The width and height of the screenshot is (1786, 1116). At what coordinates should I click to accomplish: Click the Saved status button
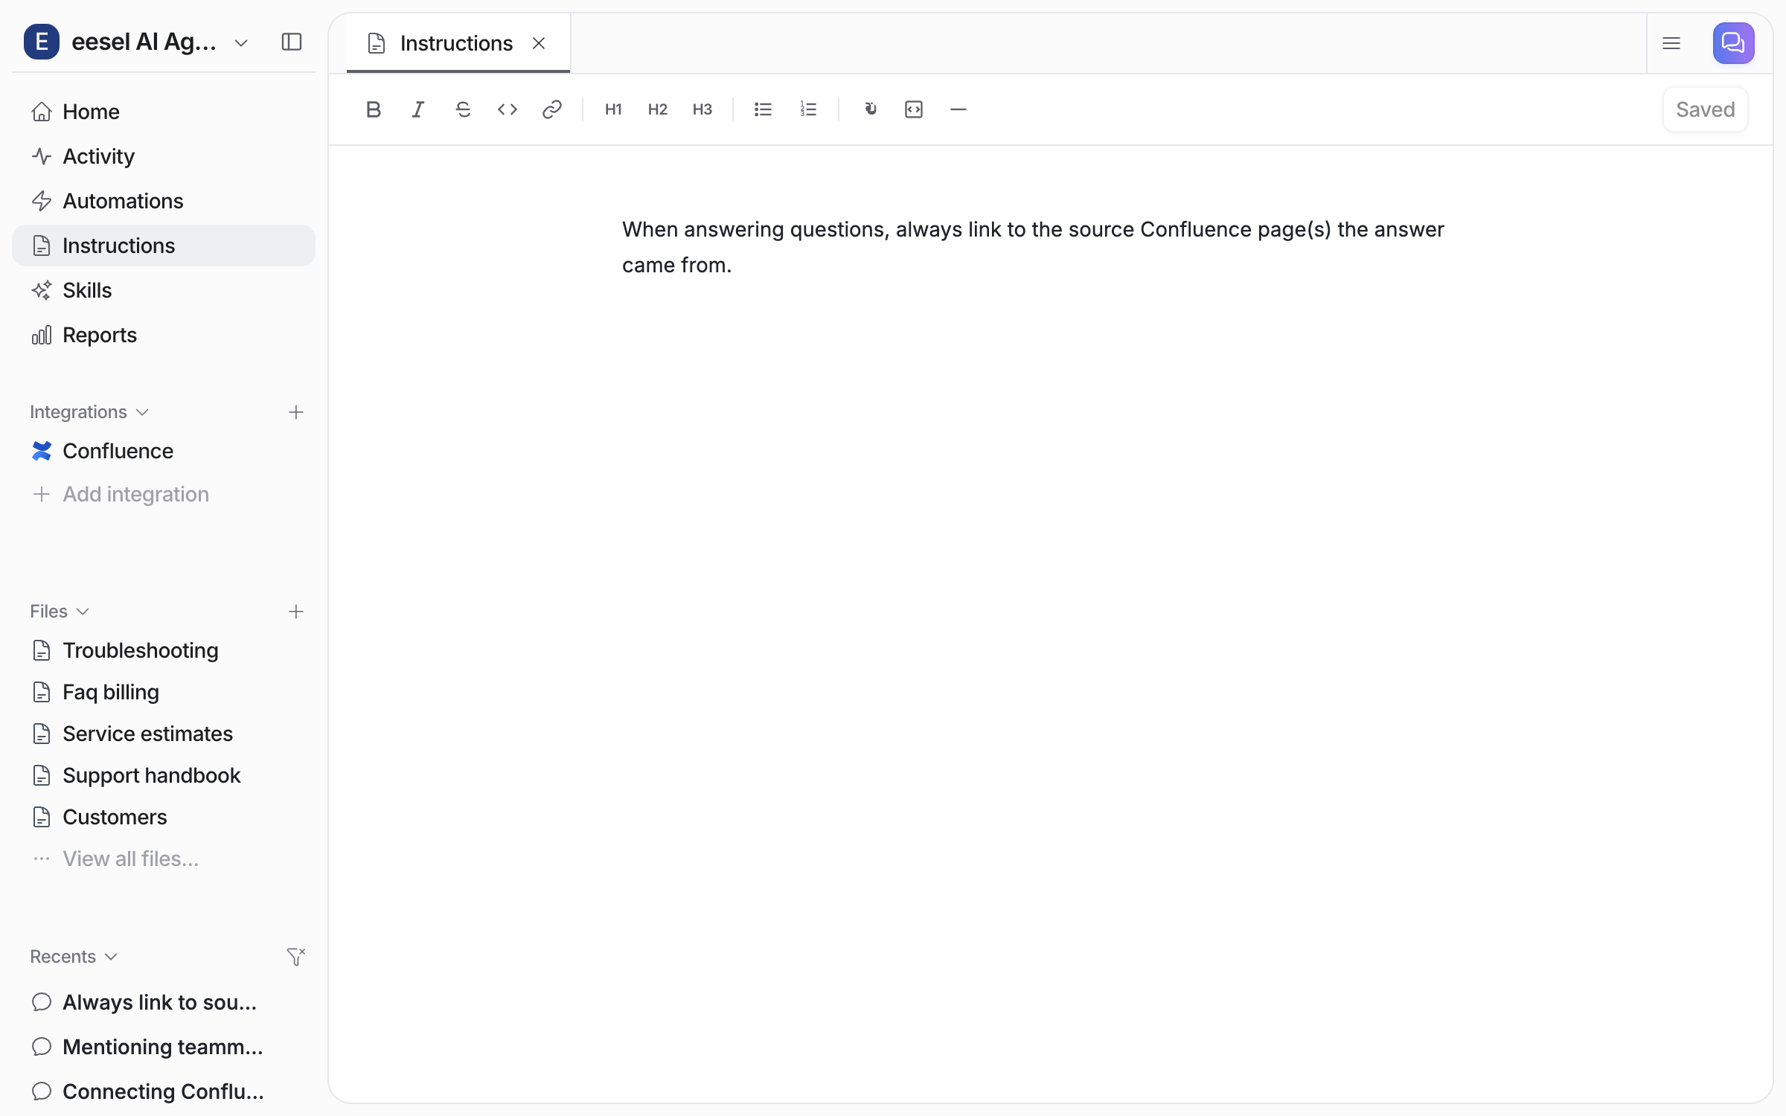[1706, 109]
